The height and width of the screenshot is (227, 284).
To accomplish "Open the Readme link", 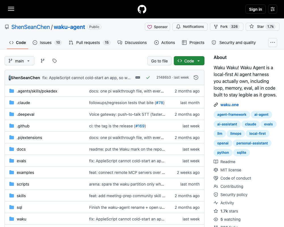I will 224,162.
